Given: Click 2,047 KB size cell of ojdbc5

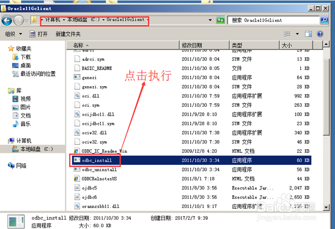Looking at the screenshot, I should pyautogui.click(x=299, y=188).
